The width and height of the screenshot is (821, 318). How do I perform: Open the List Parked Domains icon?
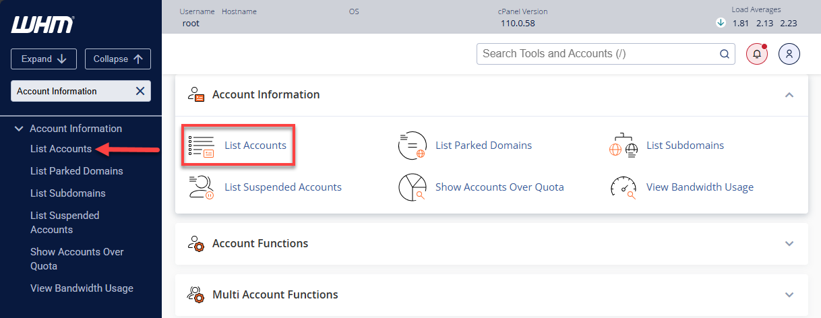(412, 146)
